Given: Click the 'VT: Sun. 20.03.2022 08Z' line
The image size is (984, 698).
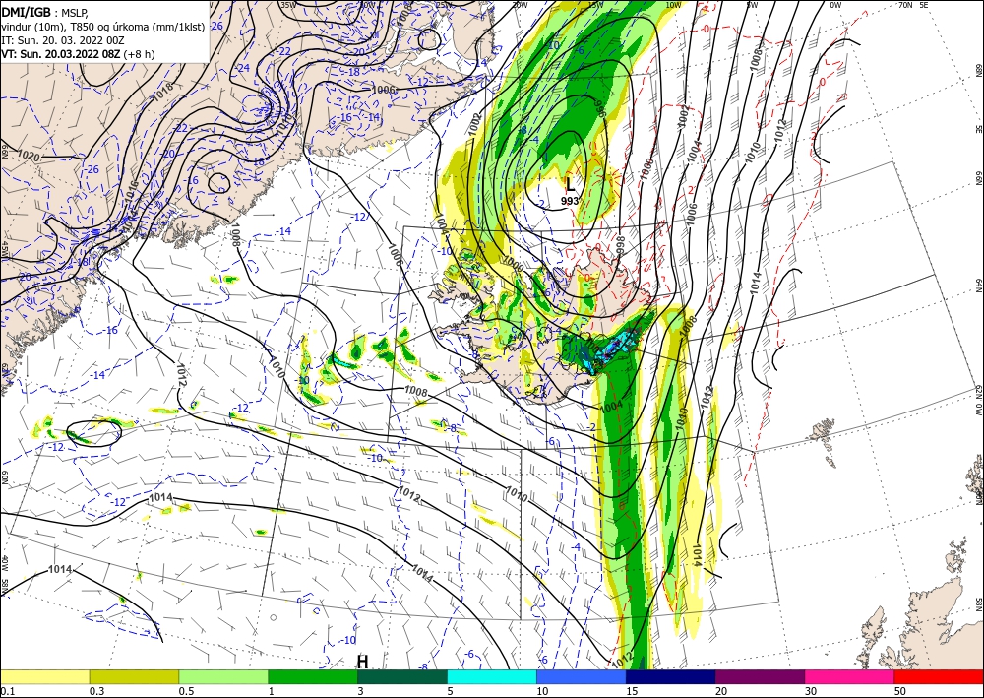Looking at the screenshot, I should point(60,54).
